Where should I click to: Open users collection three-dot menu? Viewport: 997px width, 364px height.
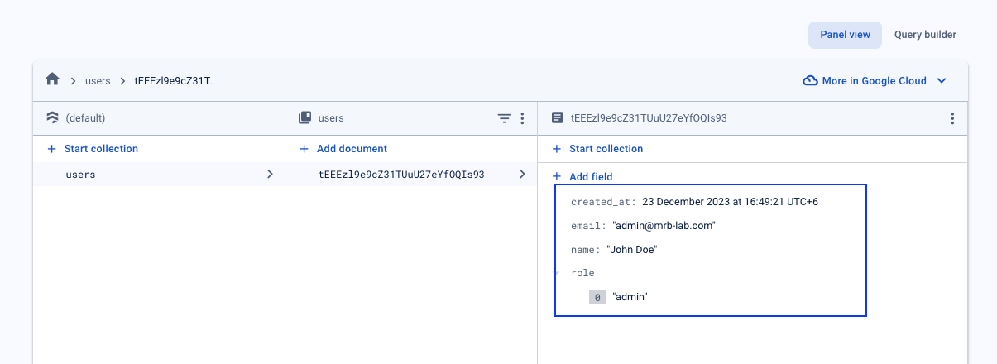tap(522, 119)
